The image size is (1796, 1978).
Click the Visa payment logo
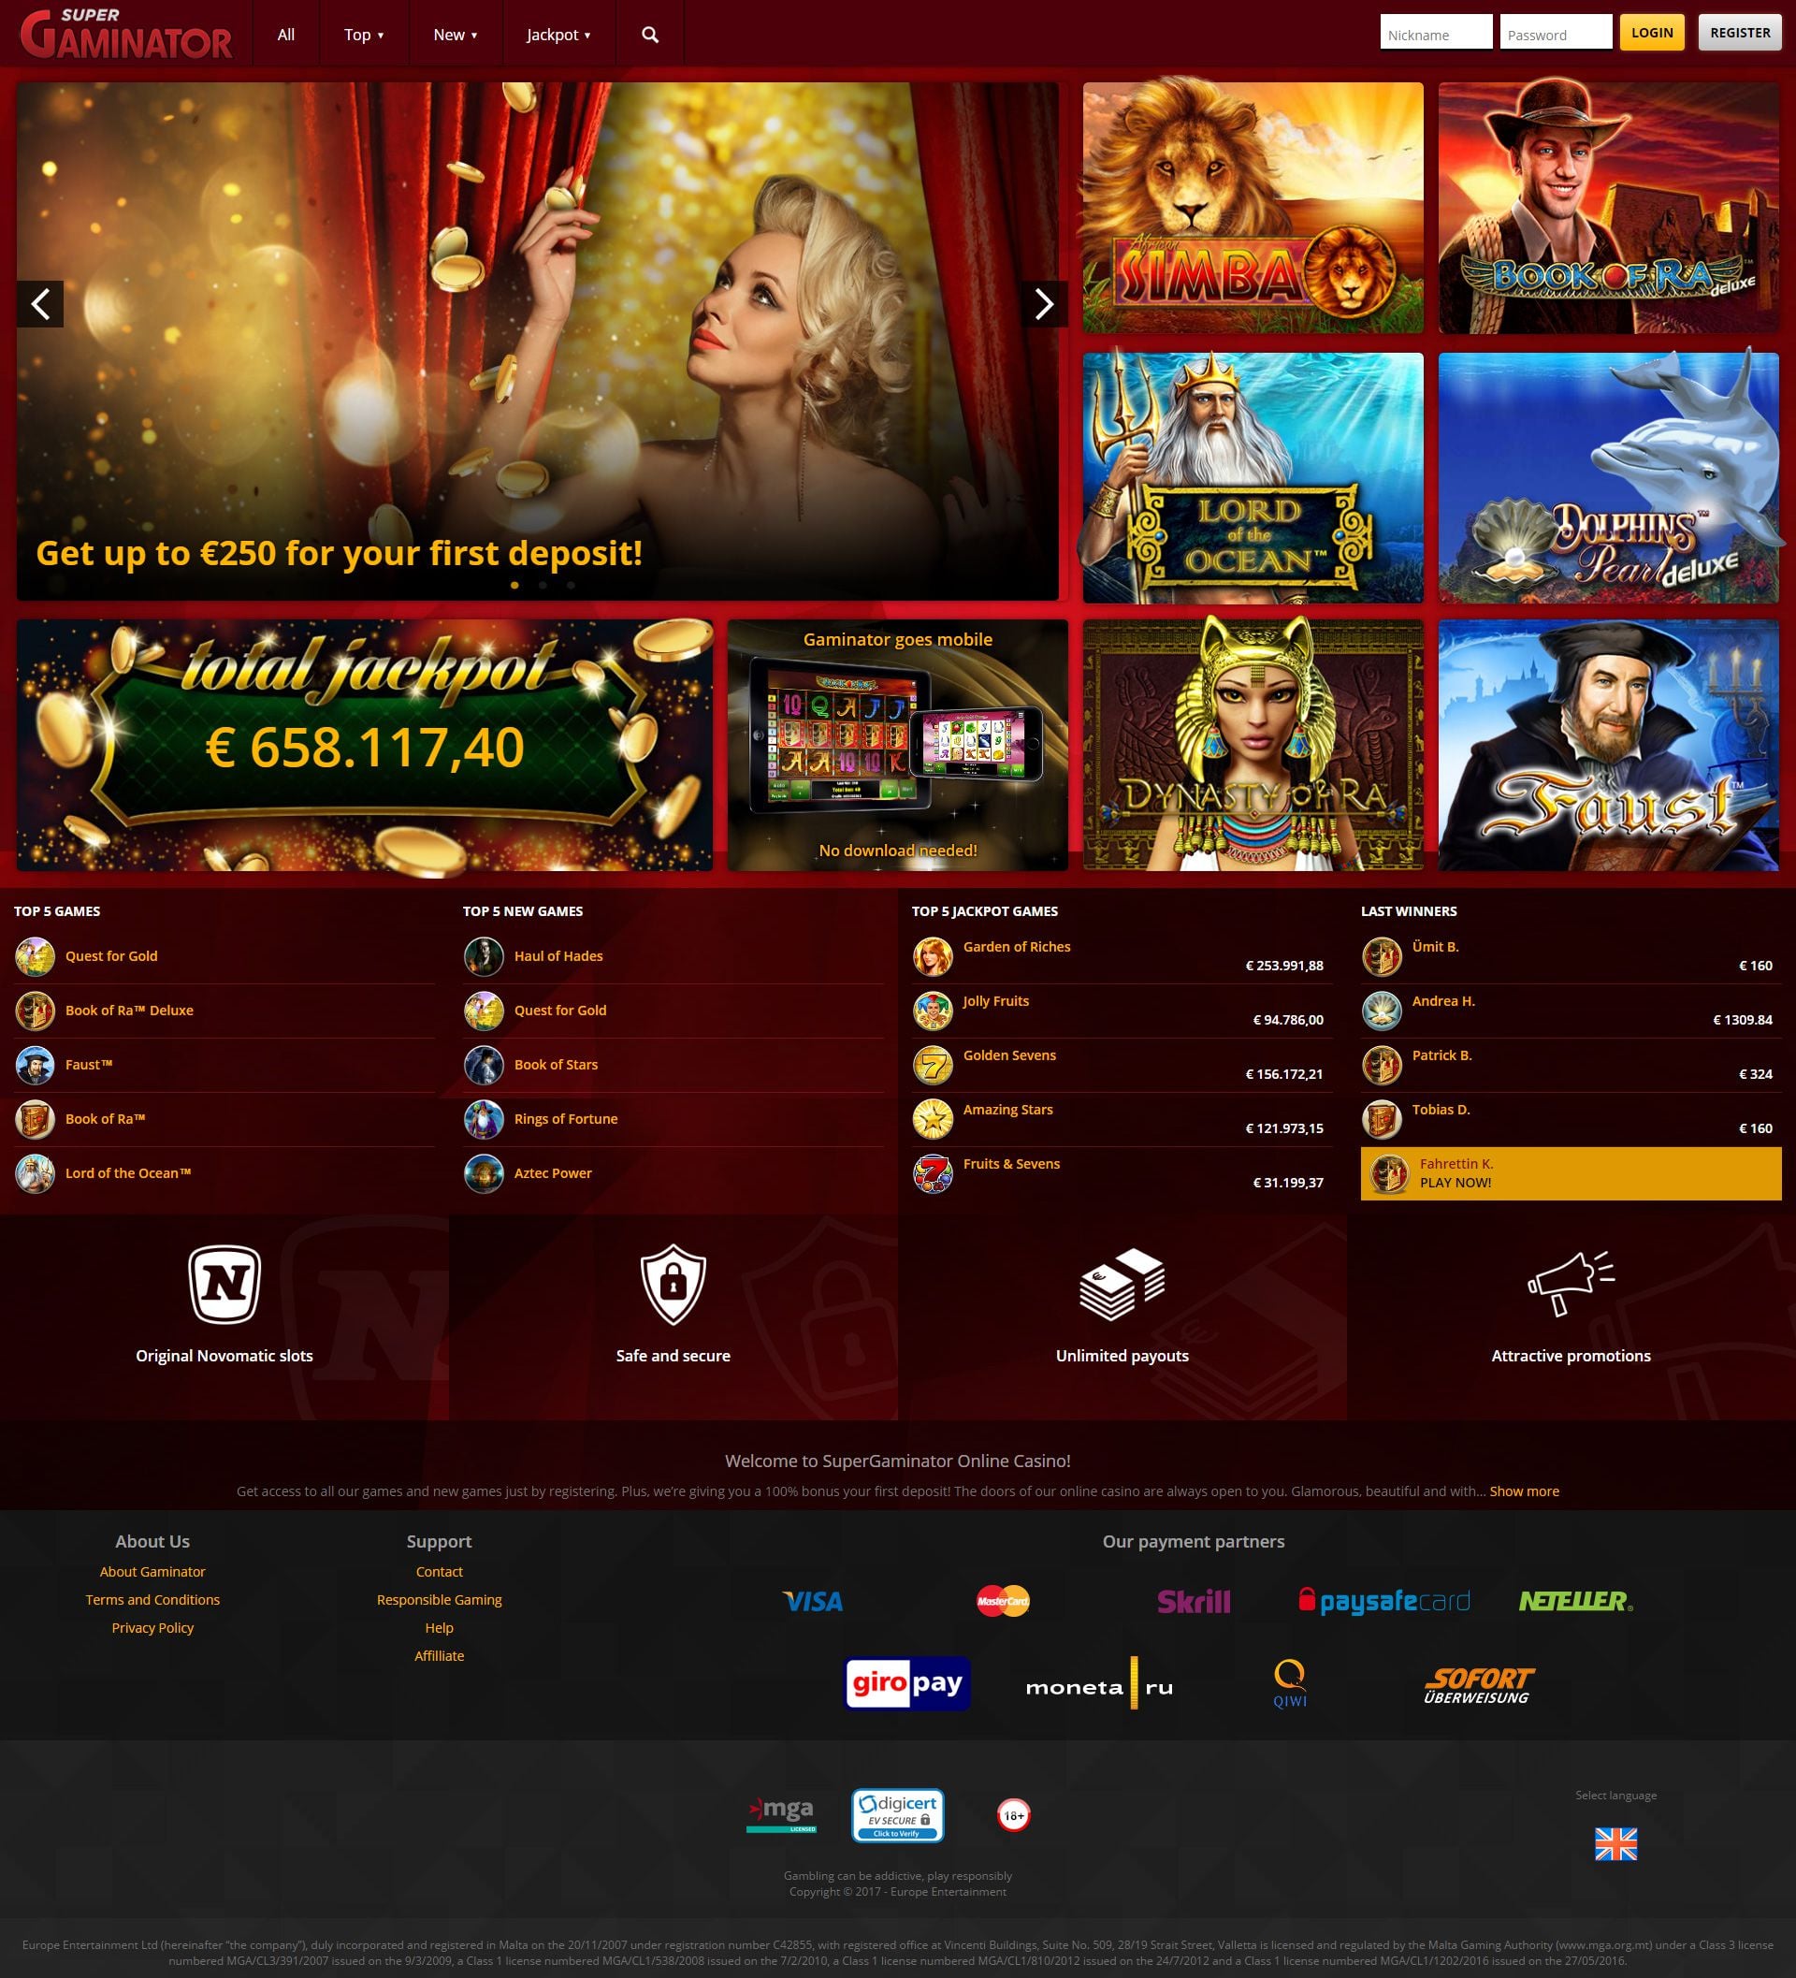coord(813,1601)
